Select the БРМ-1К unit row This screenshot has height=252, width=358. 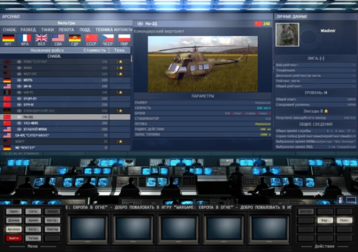pos(66,105)
